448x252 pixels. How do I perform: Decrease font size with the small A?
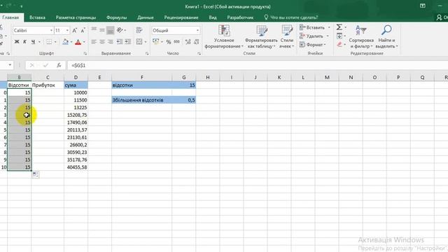click(83, 30)
